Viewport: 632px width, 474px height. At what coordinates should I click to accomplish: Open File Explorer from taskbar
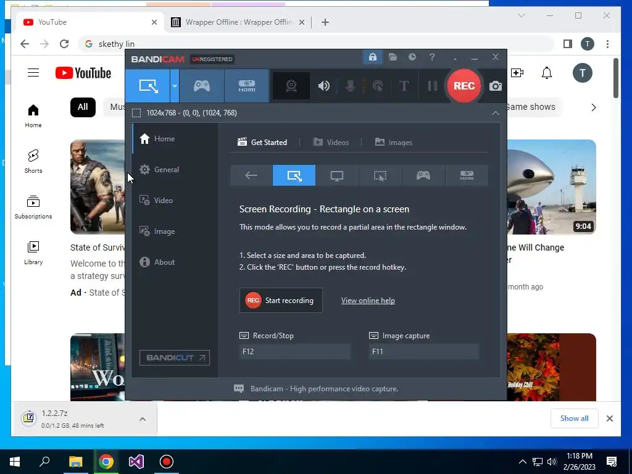(75, 462)
